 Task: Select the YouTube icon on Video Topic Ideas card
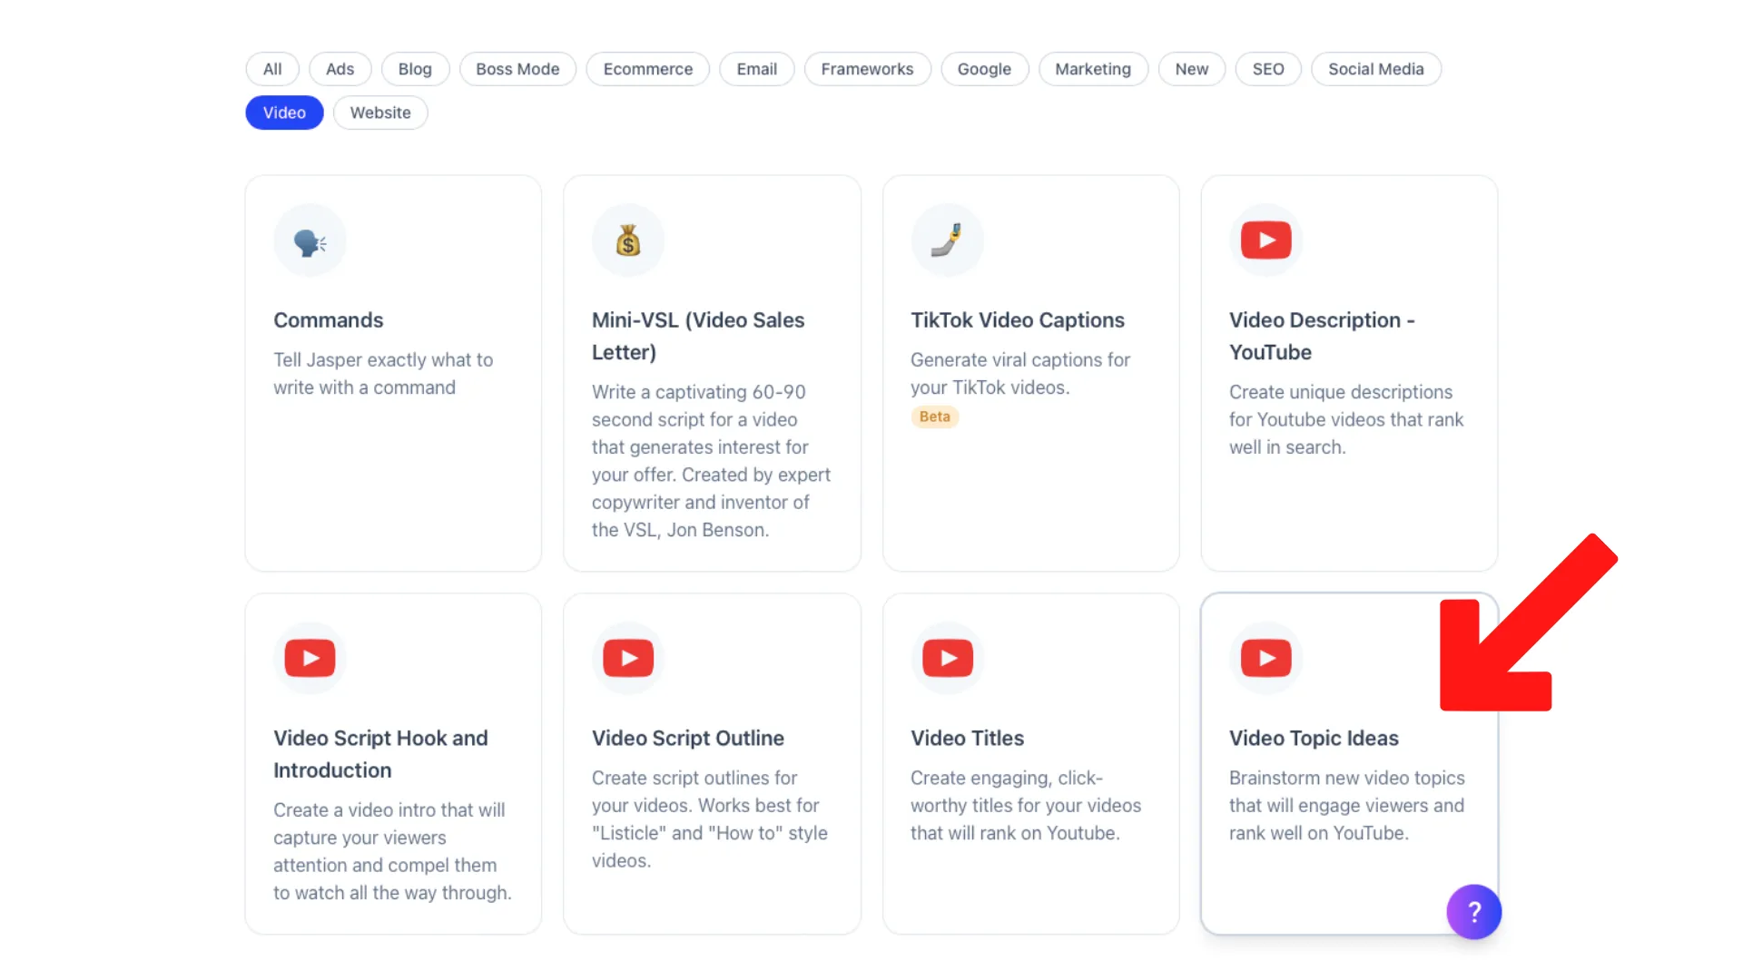[1266, 657]
